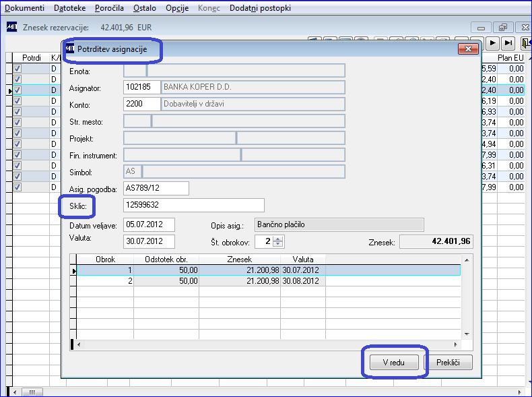
Task: Select installment row 2 in table
Action: (269, 281)
